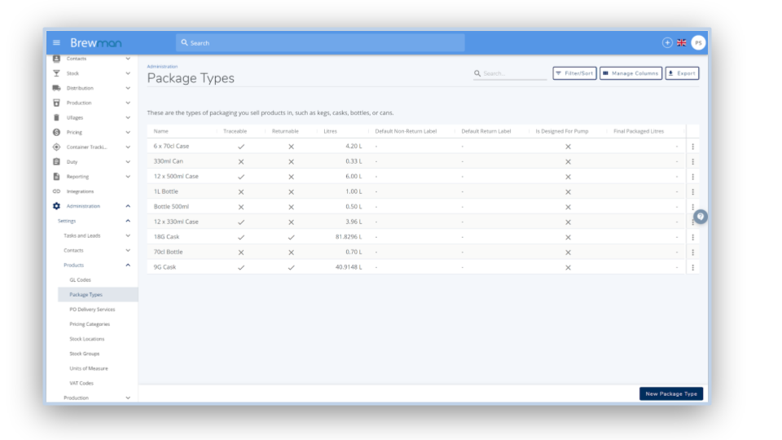
Task: Click the Brewman logo
Action: point(96,43)
